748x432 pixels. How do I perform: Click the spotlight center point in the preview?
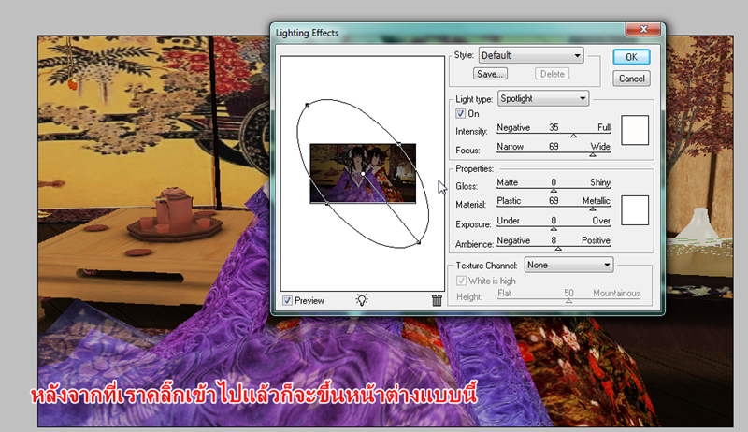363,174
